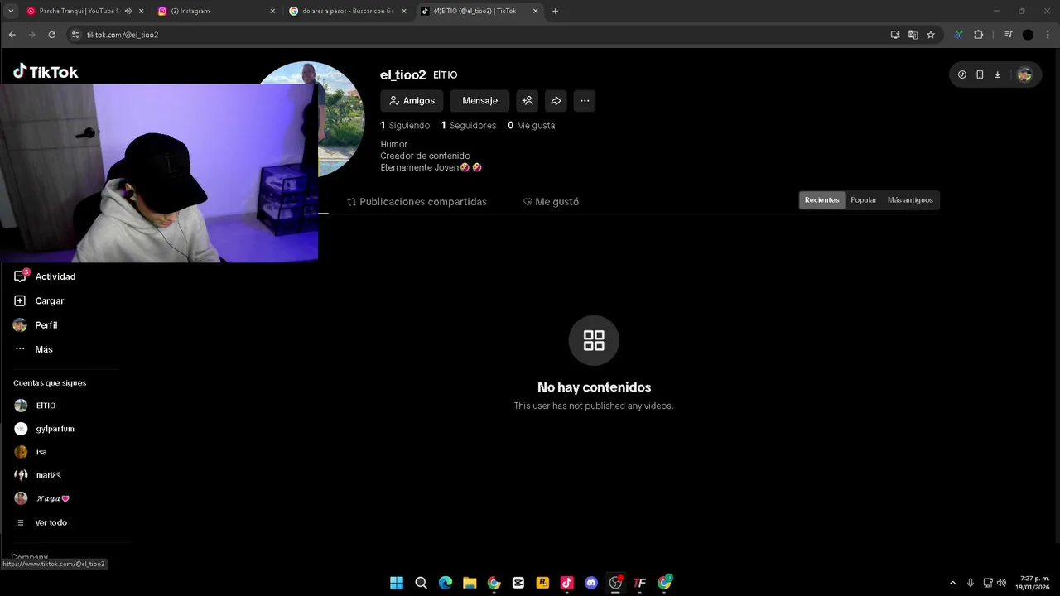Open the TikTok app from the taskbar
The width and height of the screenshot is (1060, 596).
coord(567,583)
